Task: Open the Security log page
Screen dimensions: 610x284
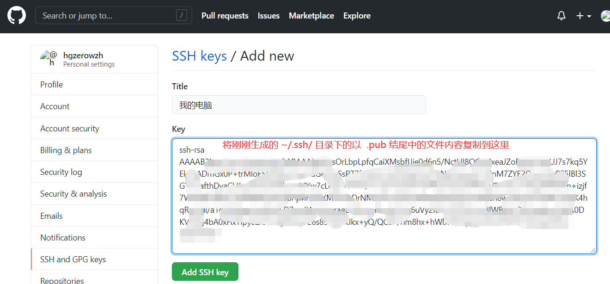Action: pos(94,172)
